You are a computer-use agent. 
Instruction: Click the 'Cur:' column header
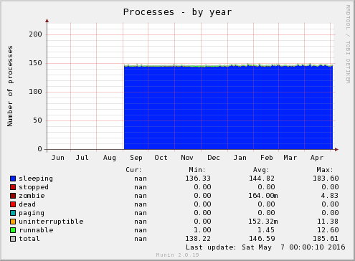point(134,170)
